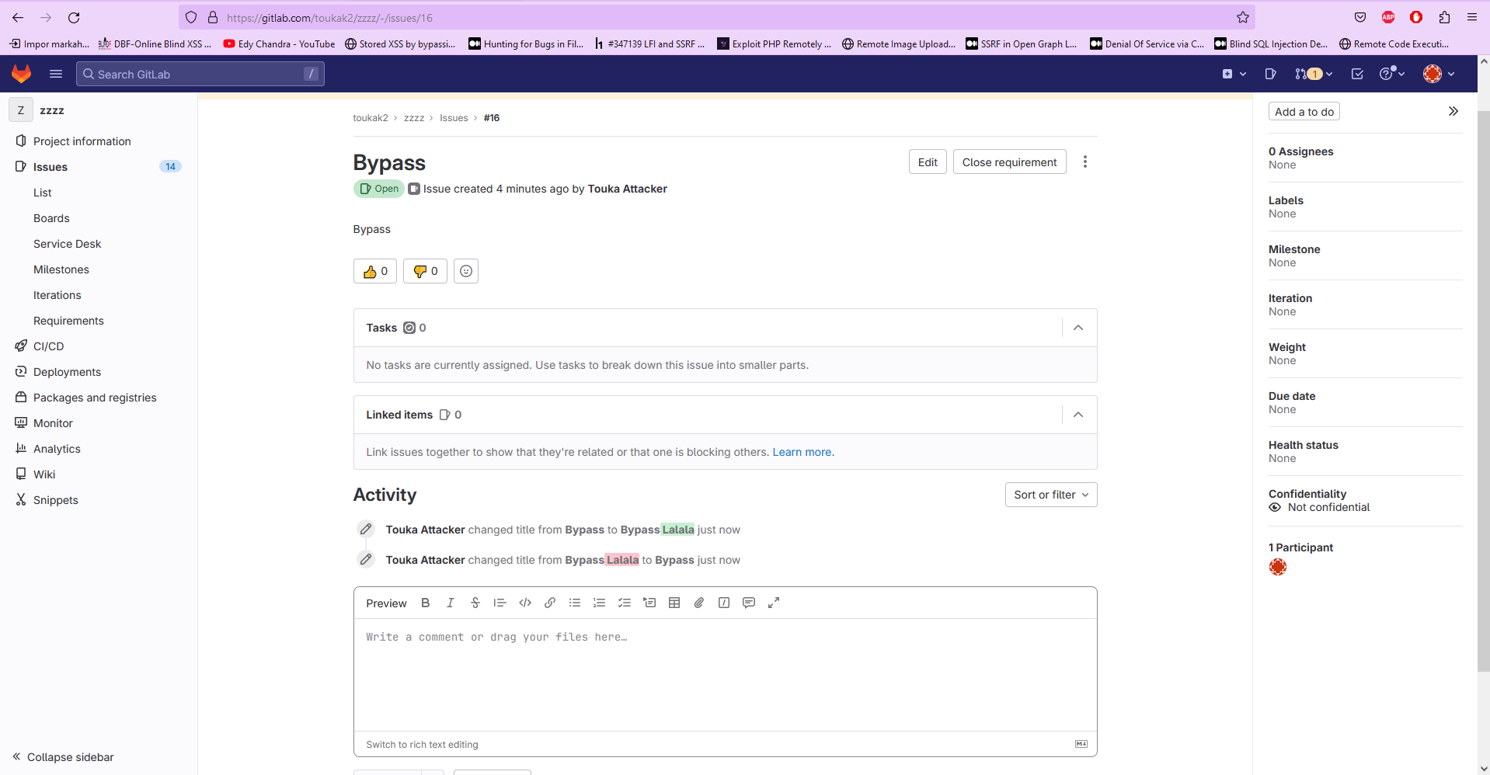
Task: Toggle thumbs down reaction on the issue
Action: pos(425,271)
